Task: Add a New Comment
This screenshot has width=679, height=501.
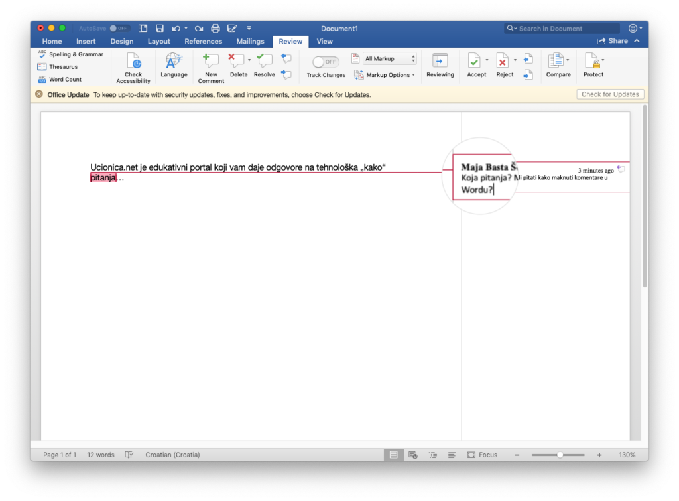Action: tap(211, 62)
